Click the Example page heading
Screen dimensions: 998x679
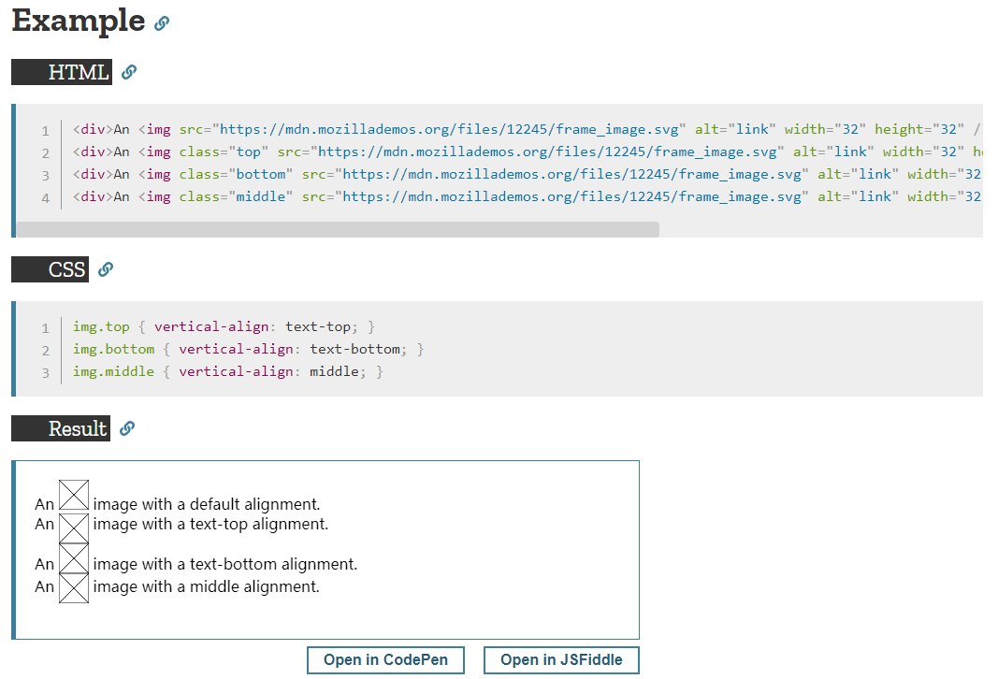79,21
